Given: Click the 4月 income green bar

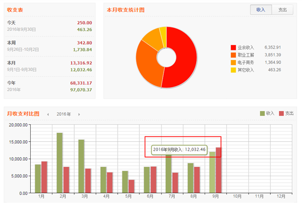Looking at the screenshot, I should point(103,180).
